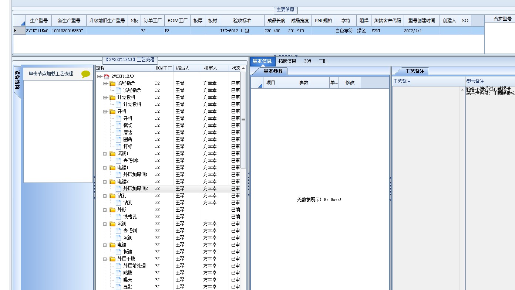
Task: Sort by the 生产型号 column header
Action: pyautogui.click(x=39, y=21)
